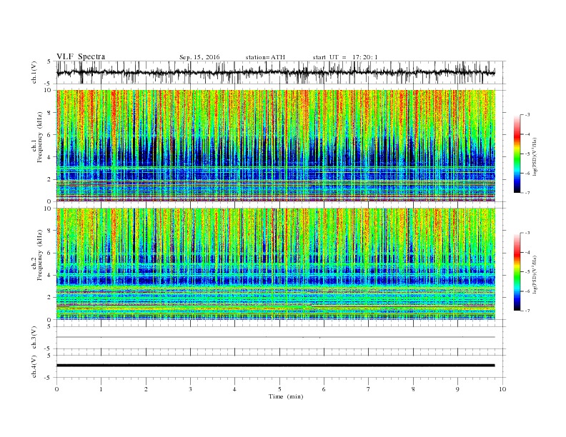Image resolution: width=566 pixels, height=437 pixels.
Task: Click the ch.2 spectrogram plot
Action: [275, 264]
